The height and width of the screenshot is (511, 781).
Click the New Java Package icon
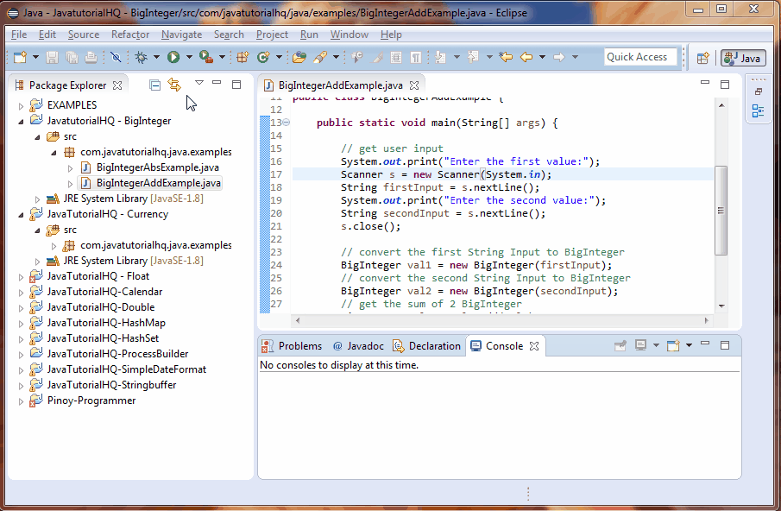(242, 57)
